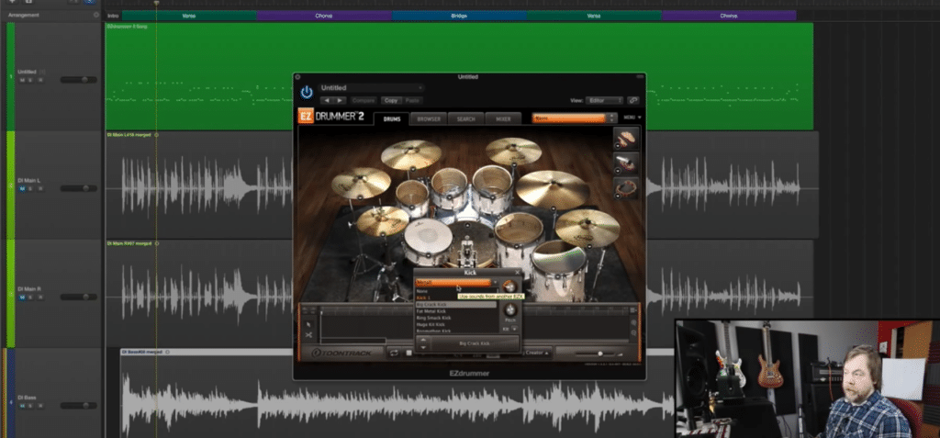Switch to the BROWSER tab
This screenshot has width=940, height=438.
429,118
